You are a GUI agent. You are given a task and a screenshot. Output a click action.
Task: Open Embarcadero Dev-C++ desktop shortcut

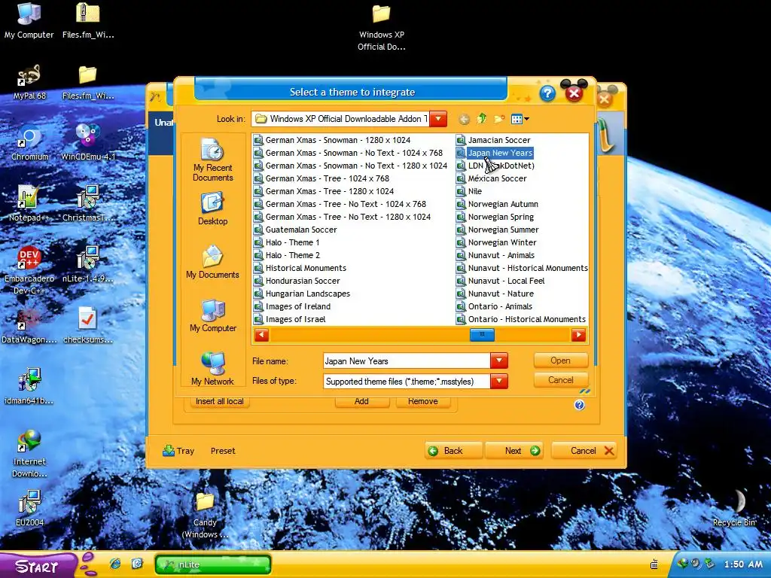[29, 270]
